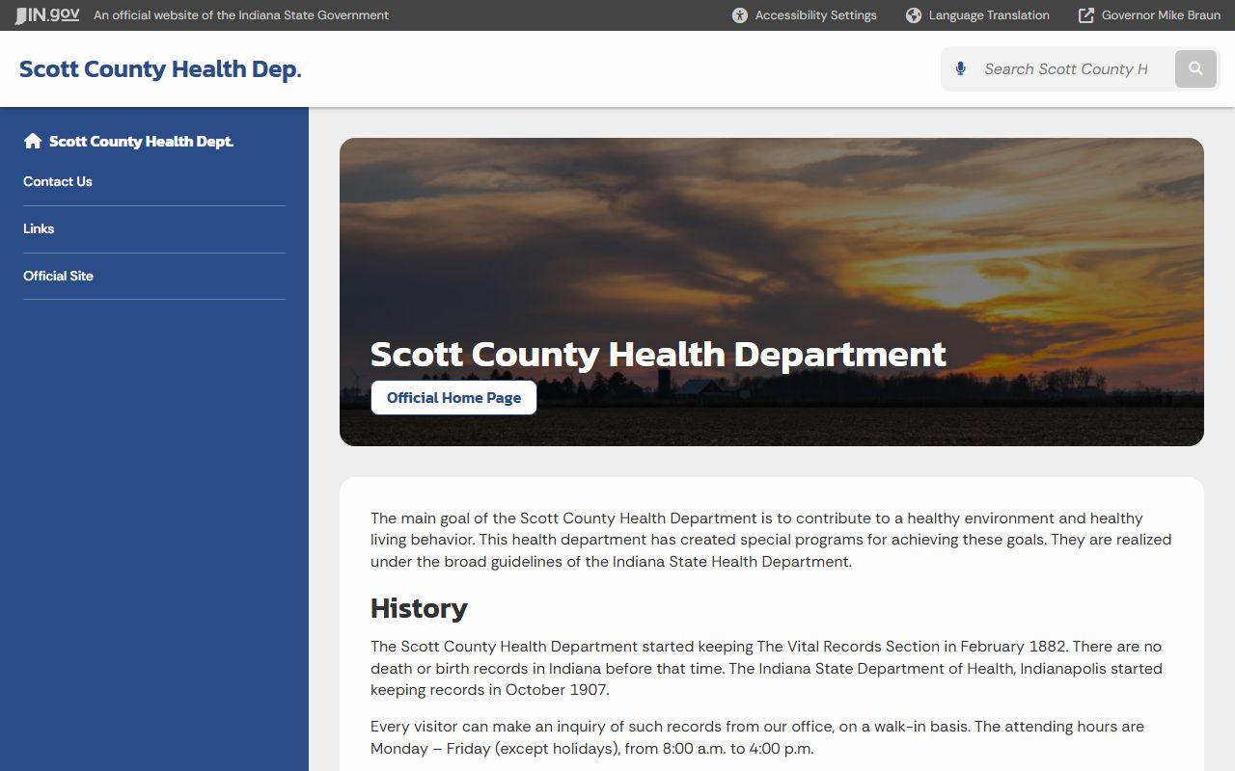Viewport: 1235px width, 771px height.
Task: Activate the microphone voice search icon
Action: [x=960, y=69]
